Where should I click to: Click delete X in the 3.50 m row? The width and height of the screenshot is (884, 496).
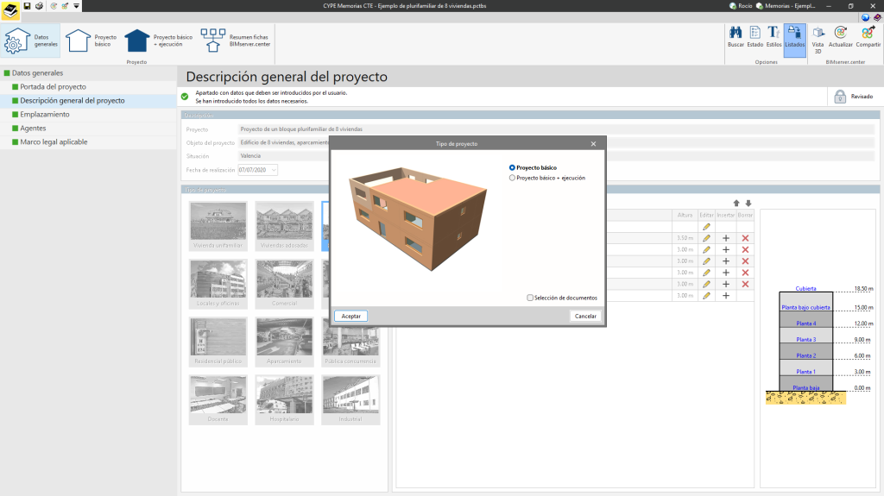coord(745,238)
